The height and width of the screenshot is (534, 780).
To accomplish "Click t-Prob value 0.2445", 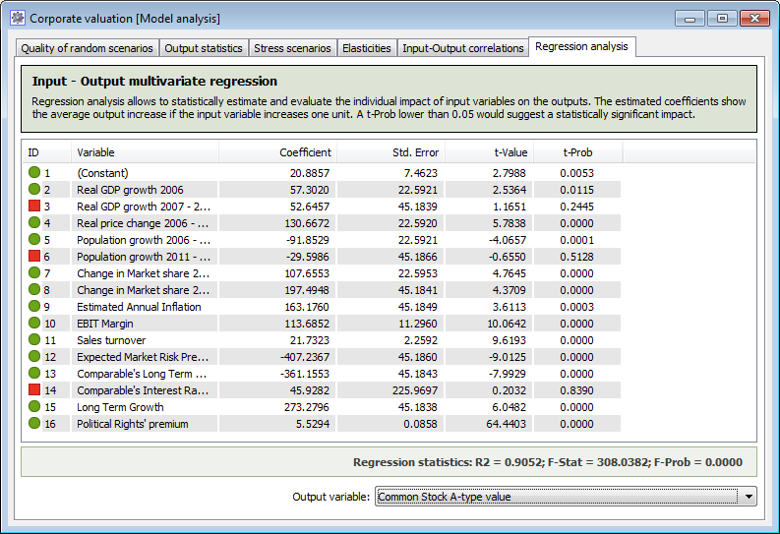I will 576,207.
